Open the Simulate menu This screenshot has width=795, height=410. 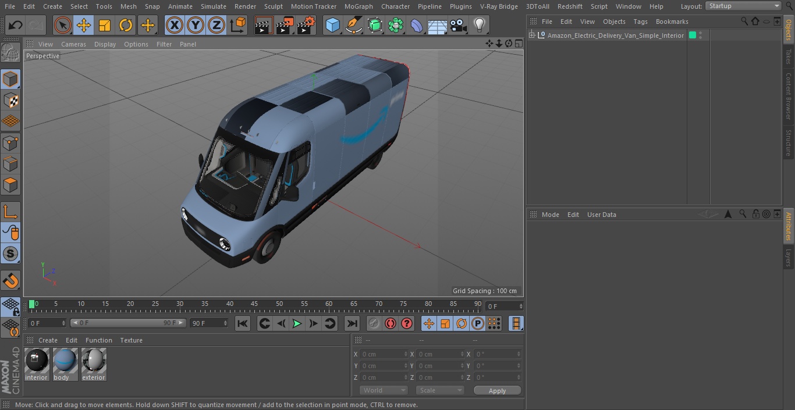click(x=214, y=6)
